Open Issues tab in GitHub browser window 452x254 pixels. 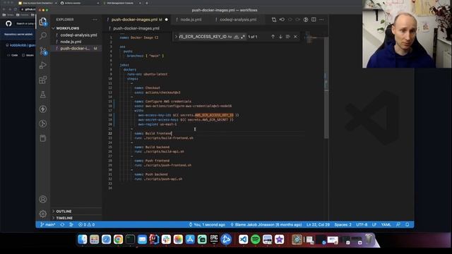(28, 55)
